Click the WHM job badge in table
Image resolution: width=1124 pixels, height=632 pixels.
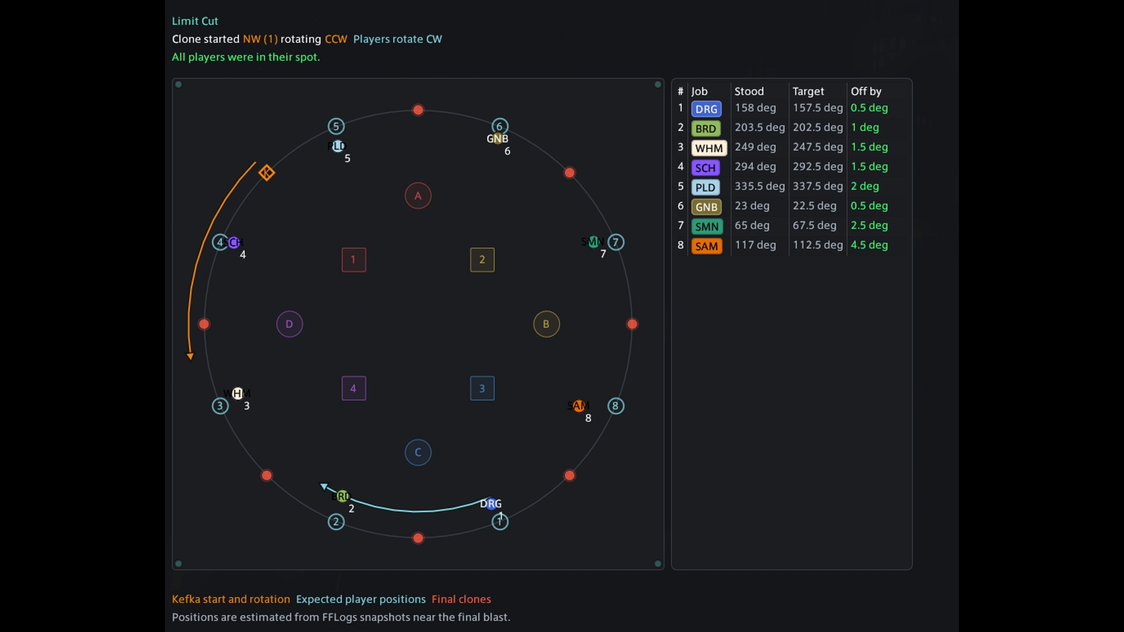tap(709, 148)
